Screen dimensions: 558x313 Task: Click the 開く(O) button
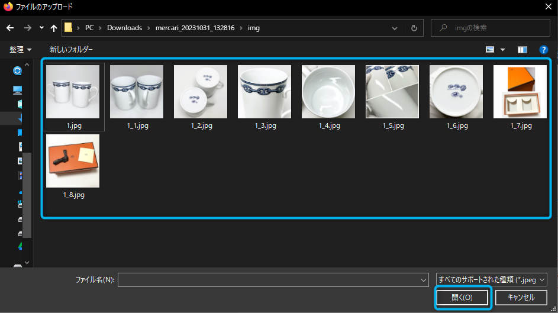(x=462, y=298)
